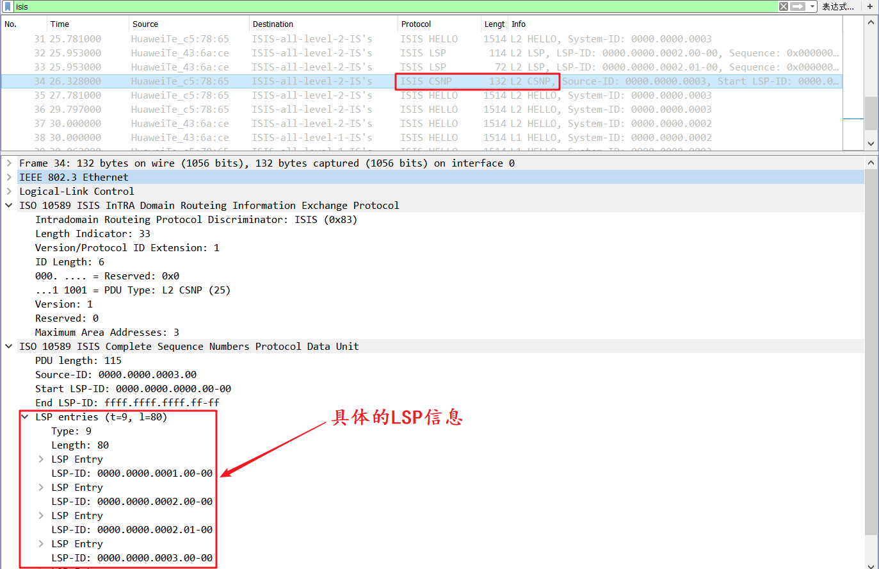Click the display filter bookmark icon
Image resolution: width=879 pixels, height=569 pixels.
tap(8, 6)
